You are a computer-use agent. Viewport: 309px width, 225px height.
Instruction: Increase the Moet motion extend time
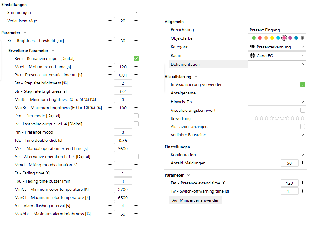[x=136, y=66]
